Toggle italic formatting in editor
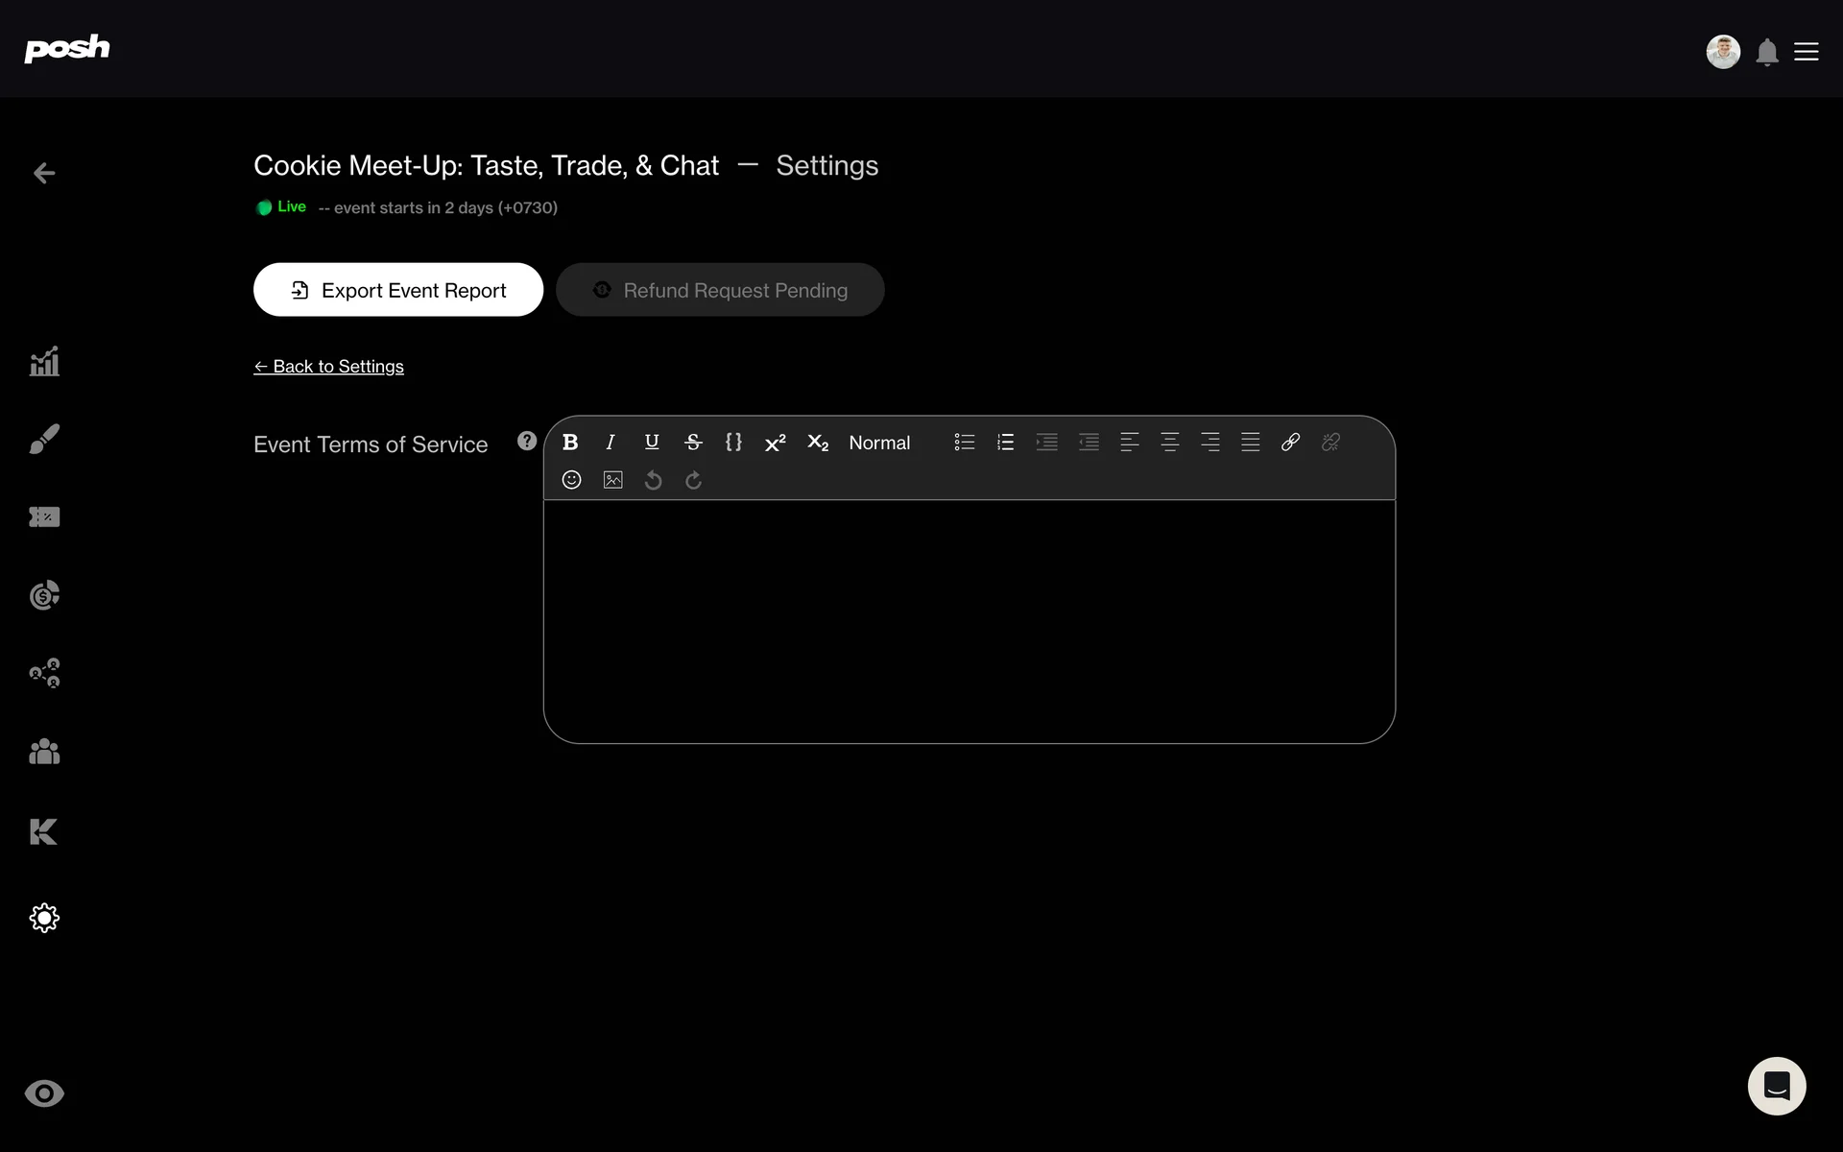This screenshot has height=1152, width=1843. tap(610, 442)
